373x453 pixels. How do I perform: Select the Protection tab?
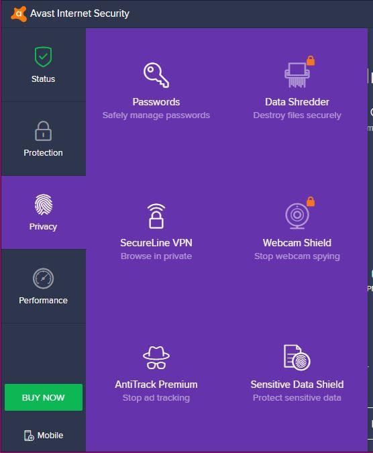pyautogui.click(x=44, y=139)
